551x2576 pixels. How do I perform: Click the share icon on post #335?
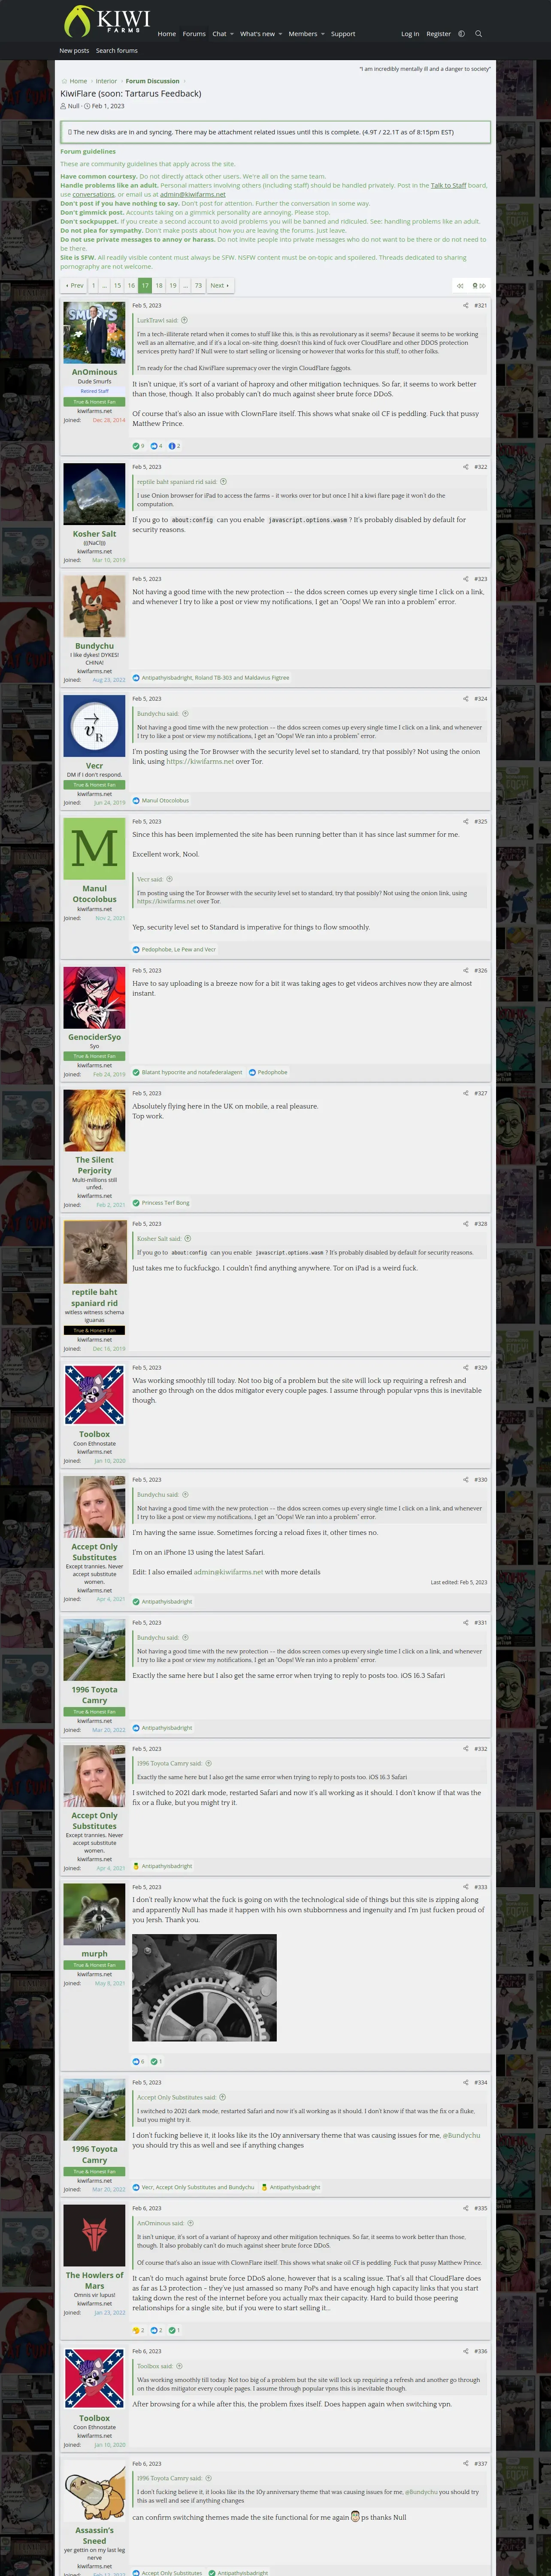coord(465,2208)
